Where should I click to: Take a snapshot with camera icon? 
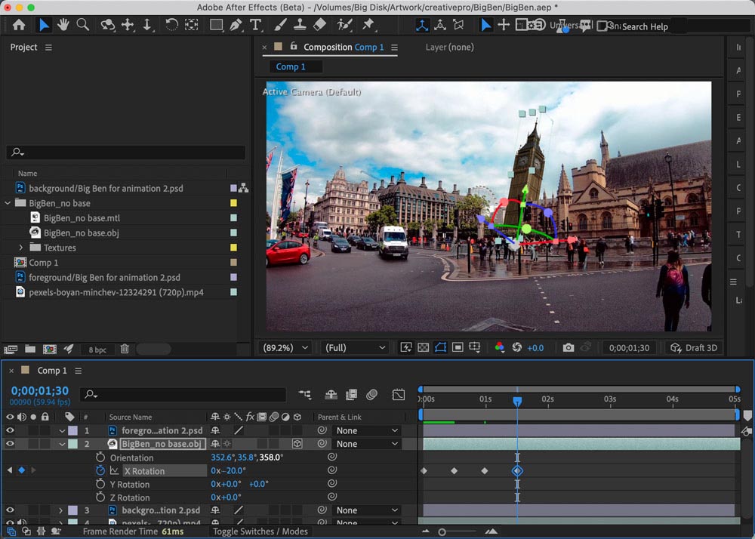click(568, 347)
